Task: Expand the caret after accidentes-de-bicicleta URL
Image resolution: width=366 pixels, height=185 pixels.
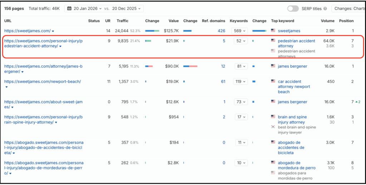Action: click(14, 153)
